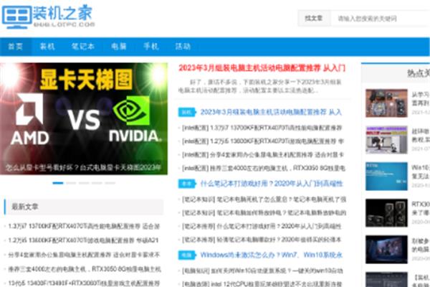Open the 显卡天梯图 AMD vs NVIDIA banner
430x287 pixels.
[x=84, y=118]
